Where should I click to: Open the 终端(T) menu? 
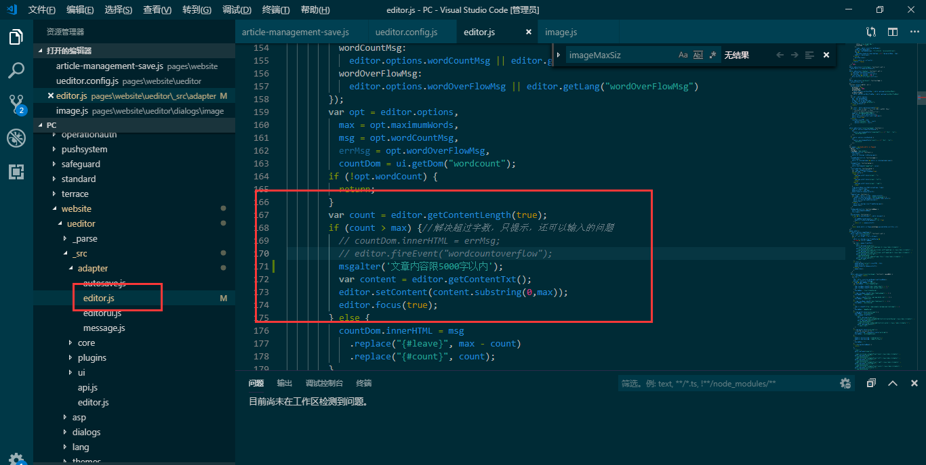[275, 9]
